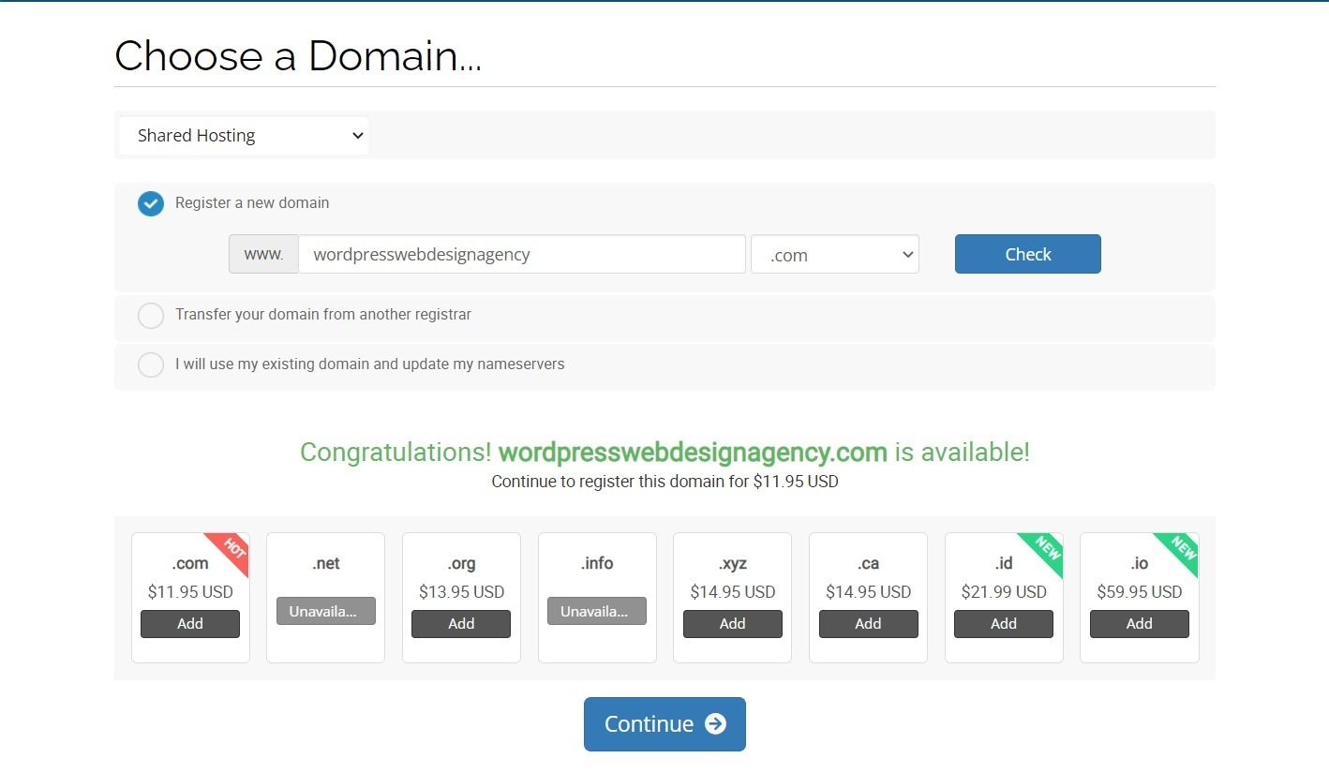The width and height of the screenshot is (1329, 773).
Task: Click the arrow icon in Continue button
Action: tap(715, 724)
